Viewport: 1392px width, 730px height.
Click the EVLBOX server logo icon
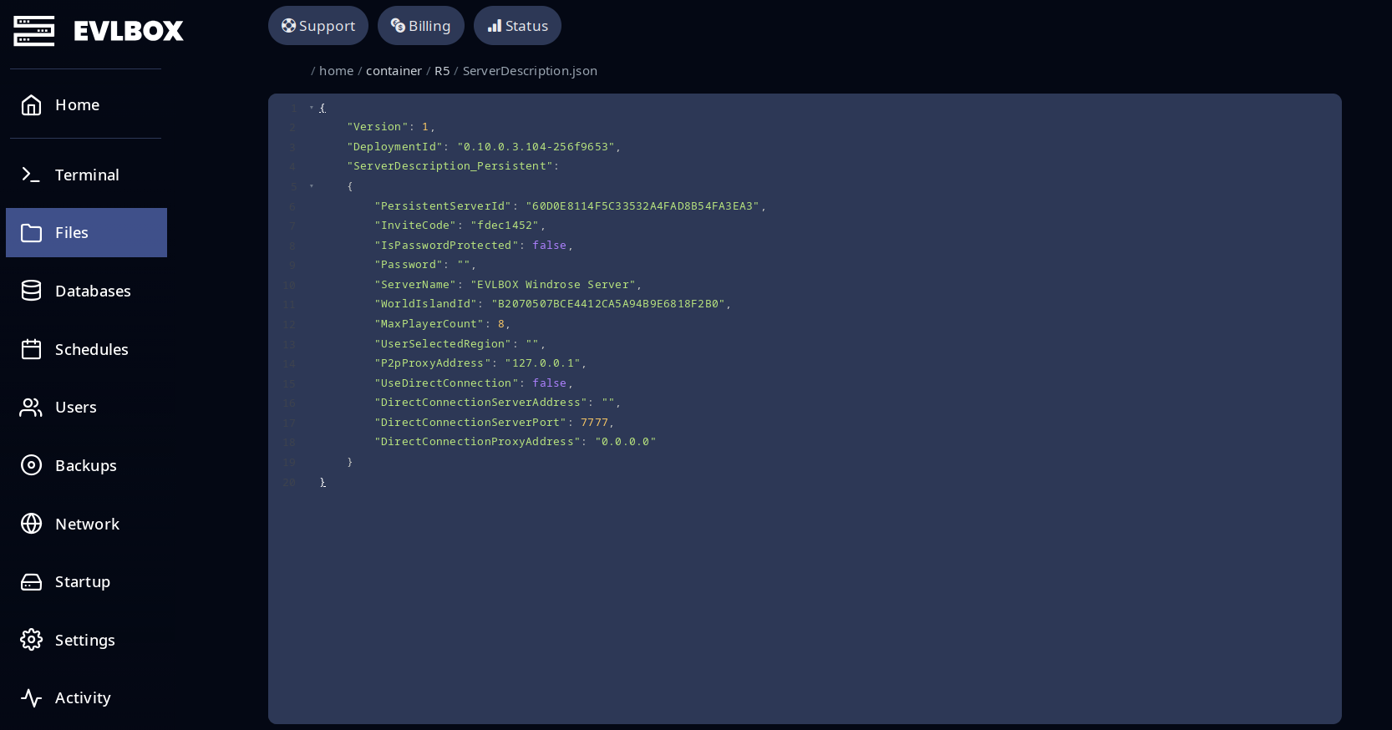[34, 31]
